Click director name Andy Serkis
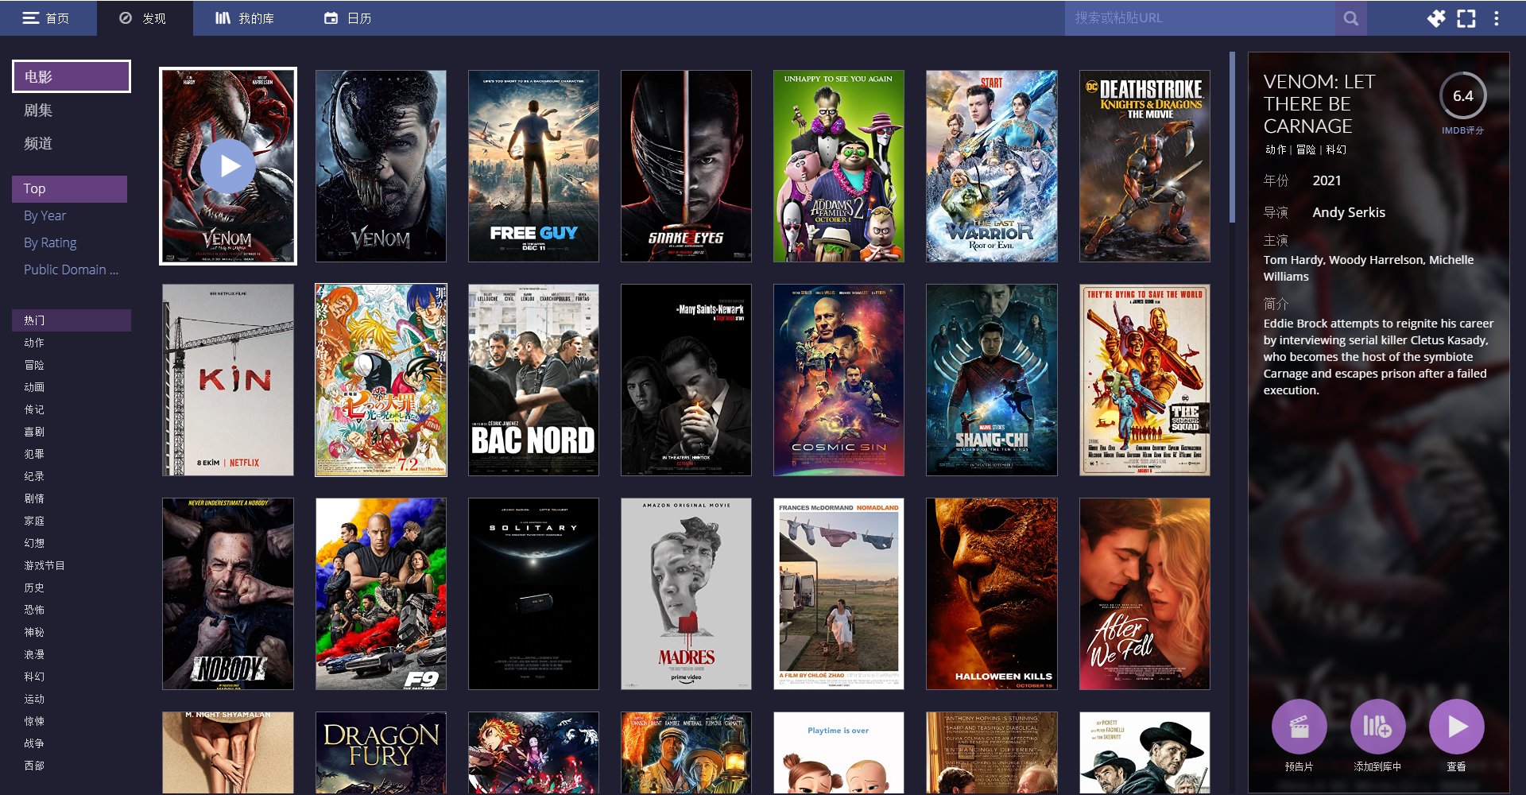The width and height of the screenshot is (1526, 795). (1349, 212)
